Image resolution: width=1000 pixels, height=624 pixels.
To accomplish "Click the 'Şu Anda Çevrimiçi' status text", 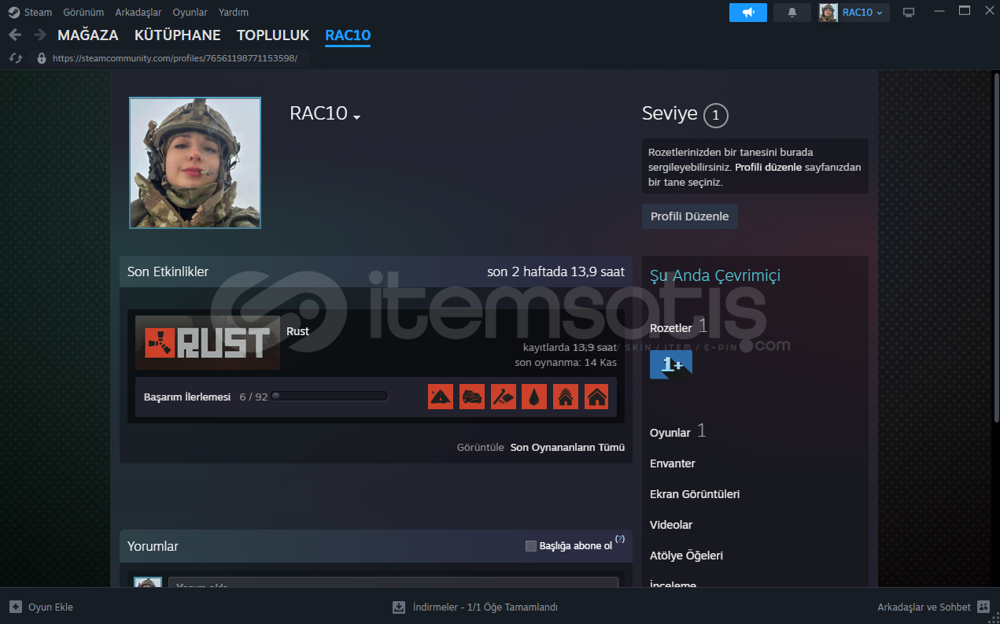I will click(715, 276).
